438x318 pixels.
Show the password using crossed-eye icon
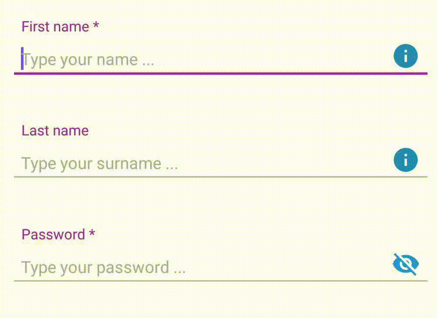point(406,264)
